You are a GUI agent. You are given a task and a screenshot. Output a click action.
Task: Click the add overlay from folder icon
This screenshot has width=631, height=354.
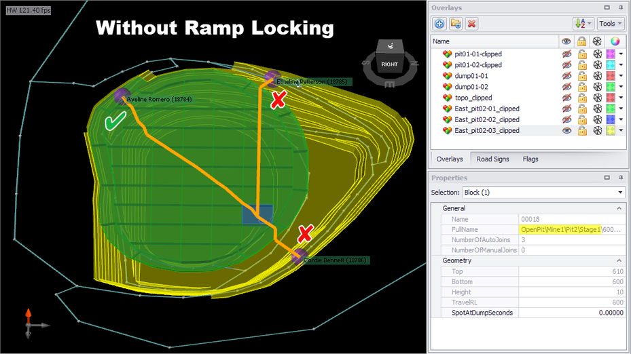click(456, 24)
